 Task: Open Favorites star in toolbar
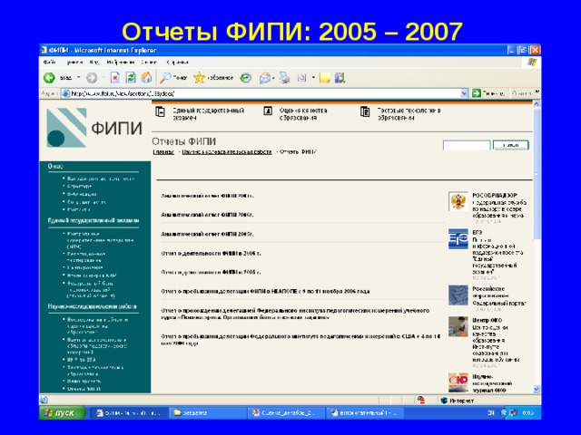[x=200, y=78]
